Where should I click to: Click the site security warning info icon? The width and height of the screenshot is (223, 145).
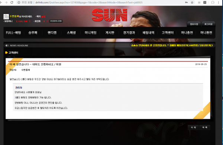tap(19, 3)
